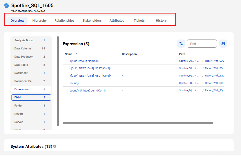Click the sort arrows icon button

[181, 44]
